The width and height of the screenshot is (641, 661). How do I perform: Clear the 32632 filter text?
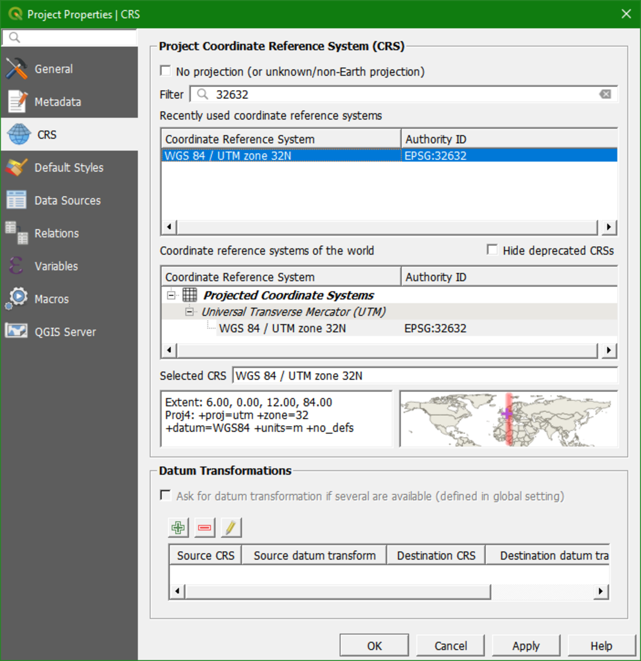[605, 93]
